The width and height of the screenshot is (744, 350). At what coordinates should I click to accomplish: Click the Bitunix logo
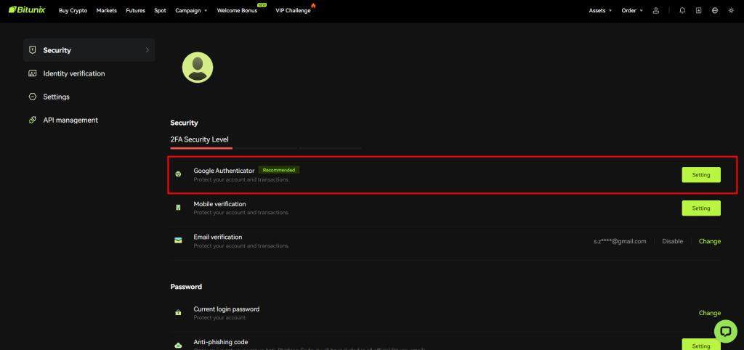pos(28,10)
